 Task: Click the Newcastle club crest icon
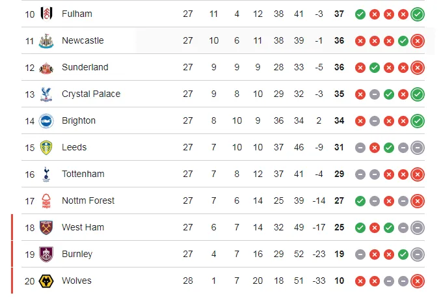[x=46, y=40]
